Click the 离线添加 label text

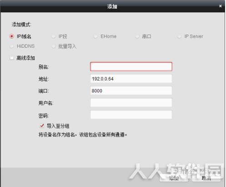[26, 58]
